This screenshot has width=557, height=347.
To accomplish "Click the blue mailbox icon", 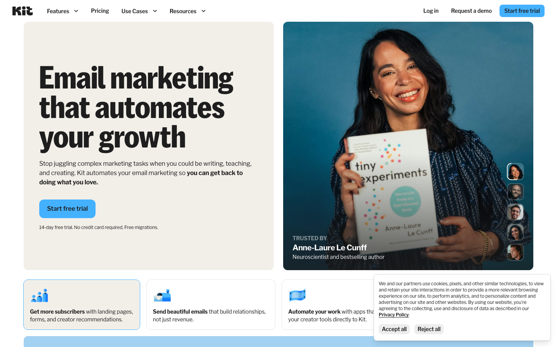I will coord(162,295).
